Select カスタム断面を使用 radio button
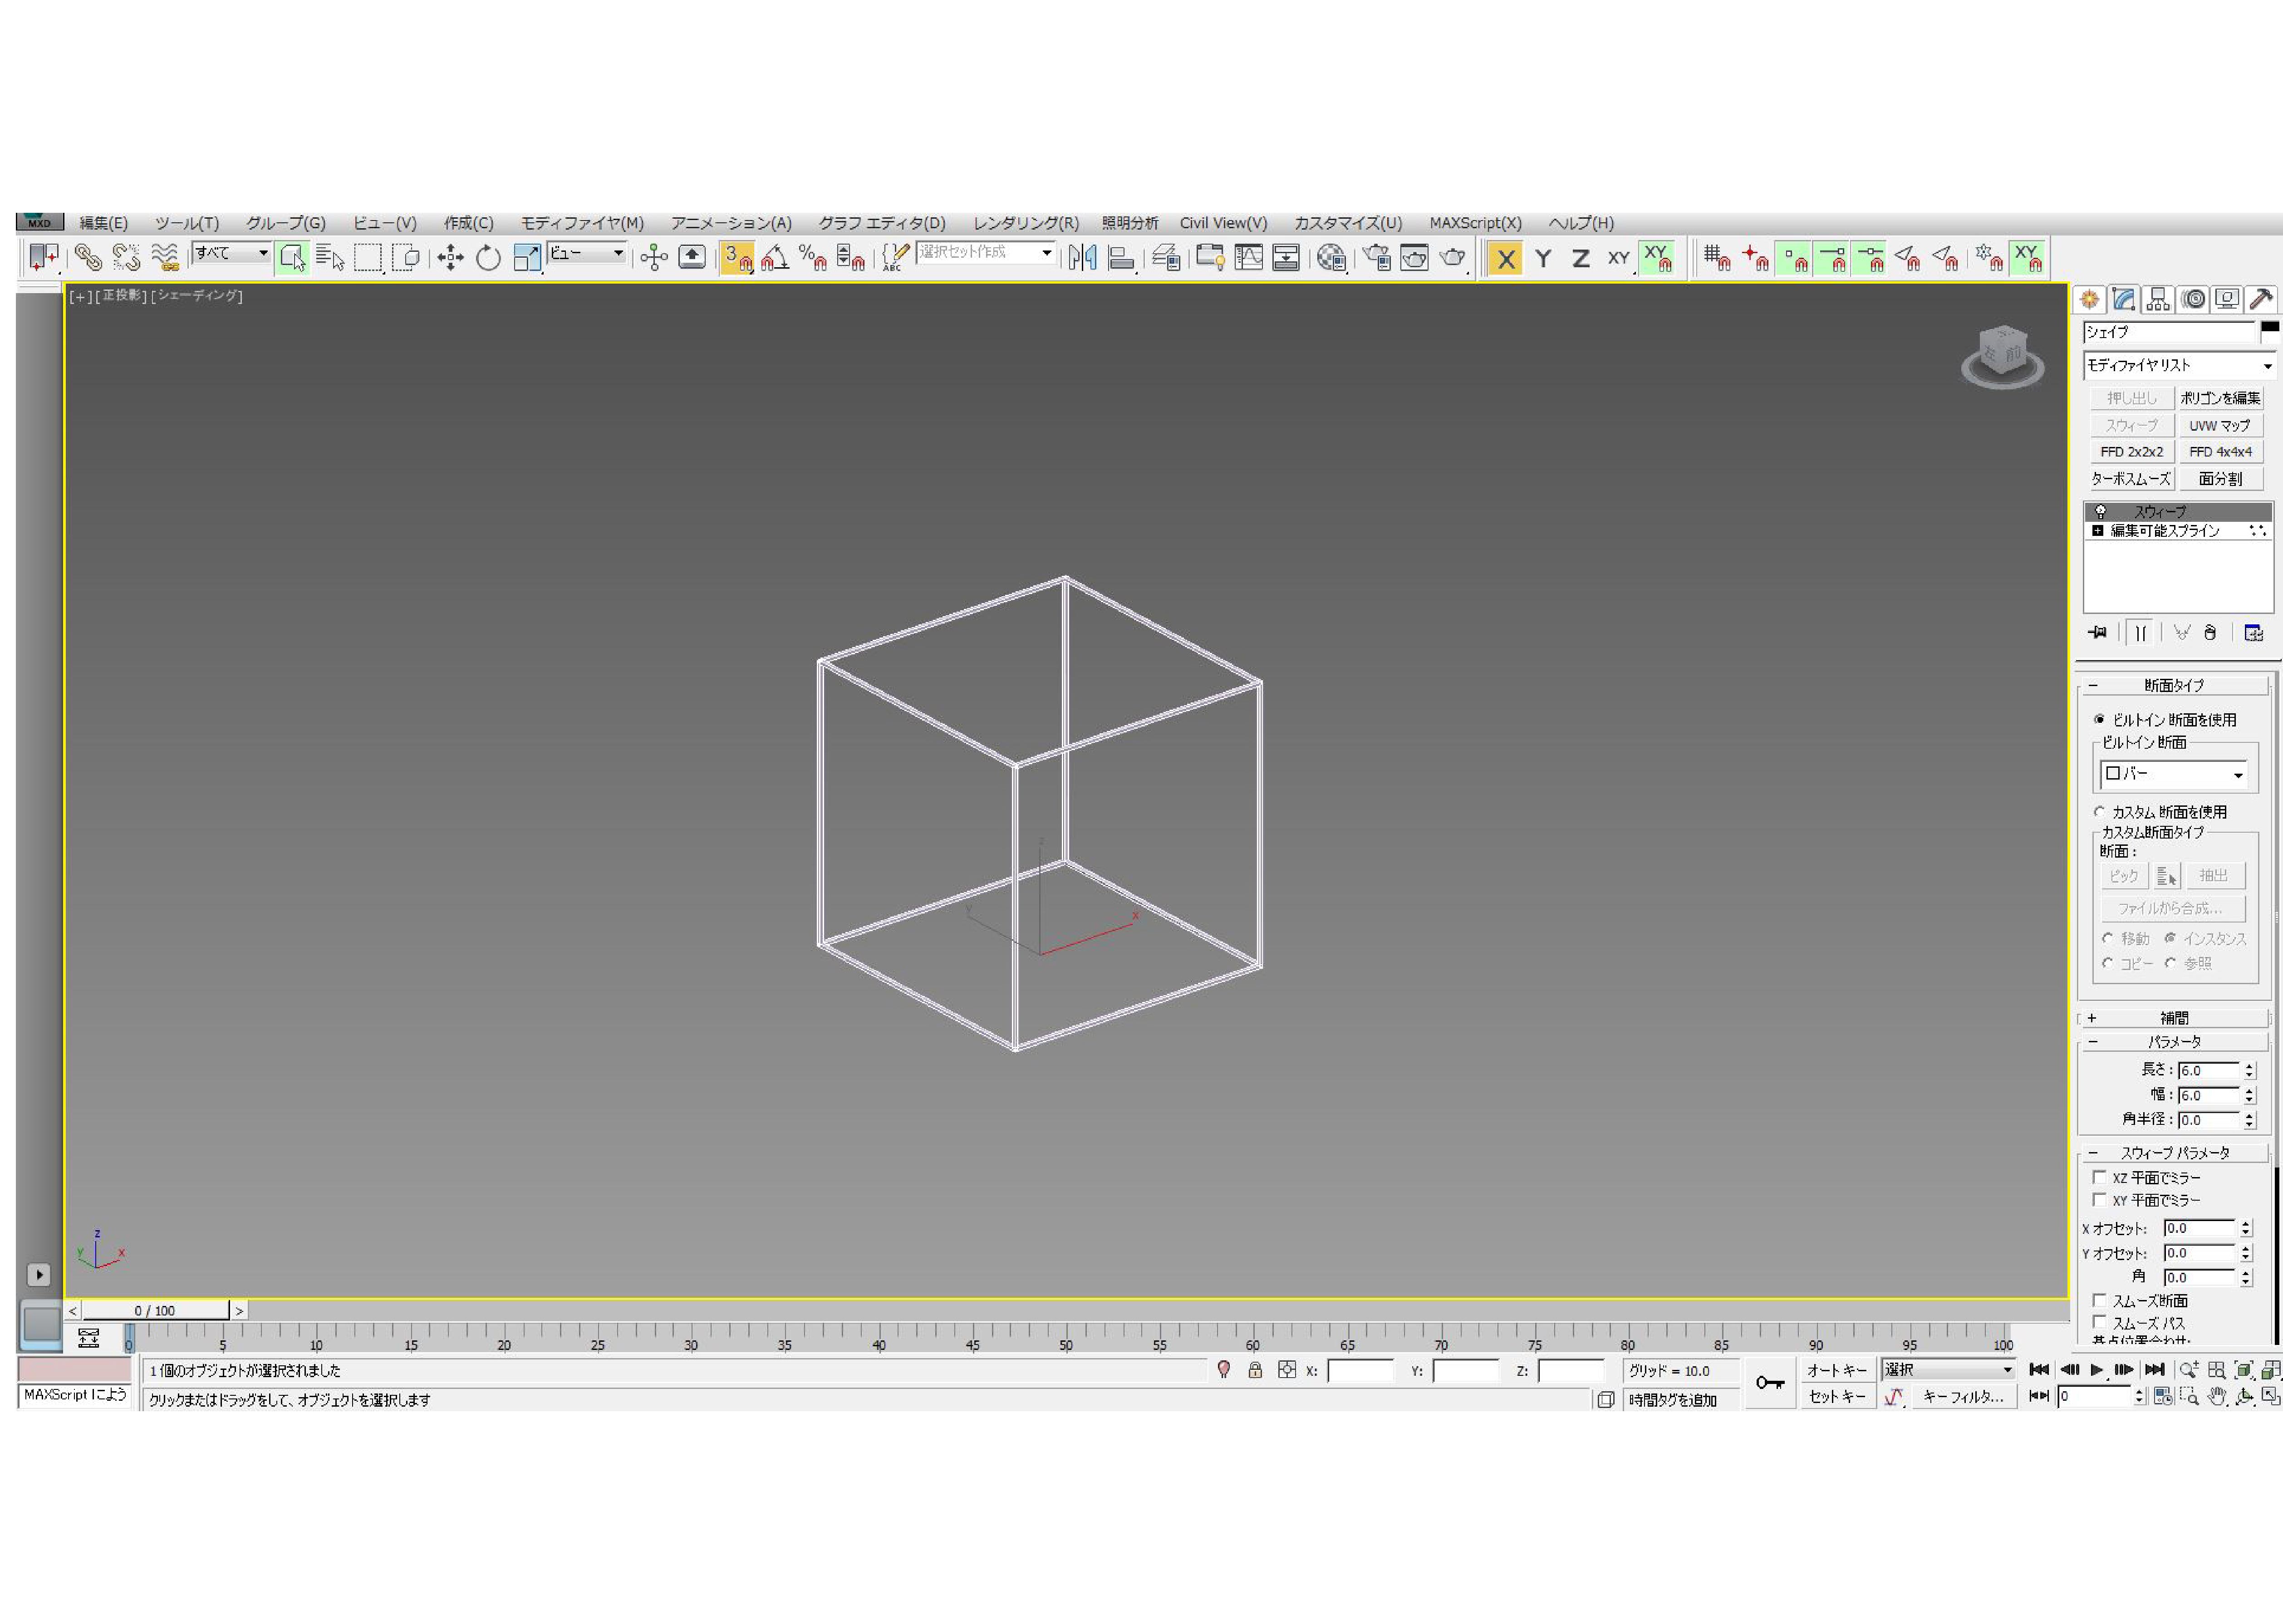Screen dimensions: 2283x1624 (x=2099, y=812)
